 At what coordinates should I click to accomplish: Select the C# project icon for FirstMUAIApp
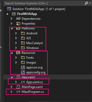coord(14,14)
